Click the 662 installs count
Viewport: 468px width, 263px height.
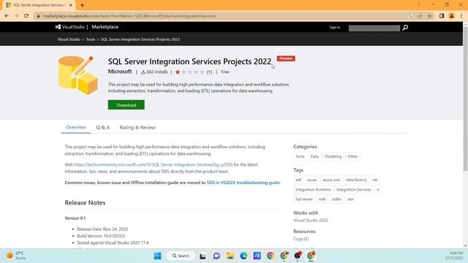154,72
